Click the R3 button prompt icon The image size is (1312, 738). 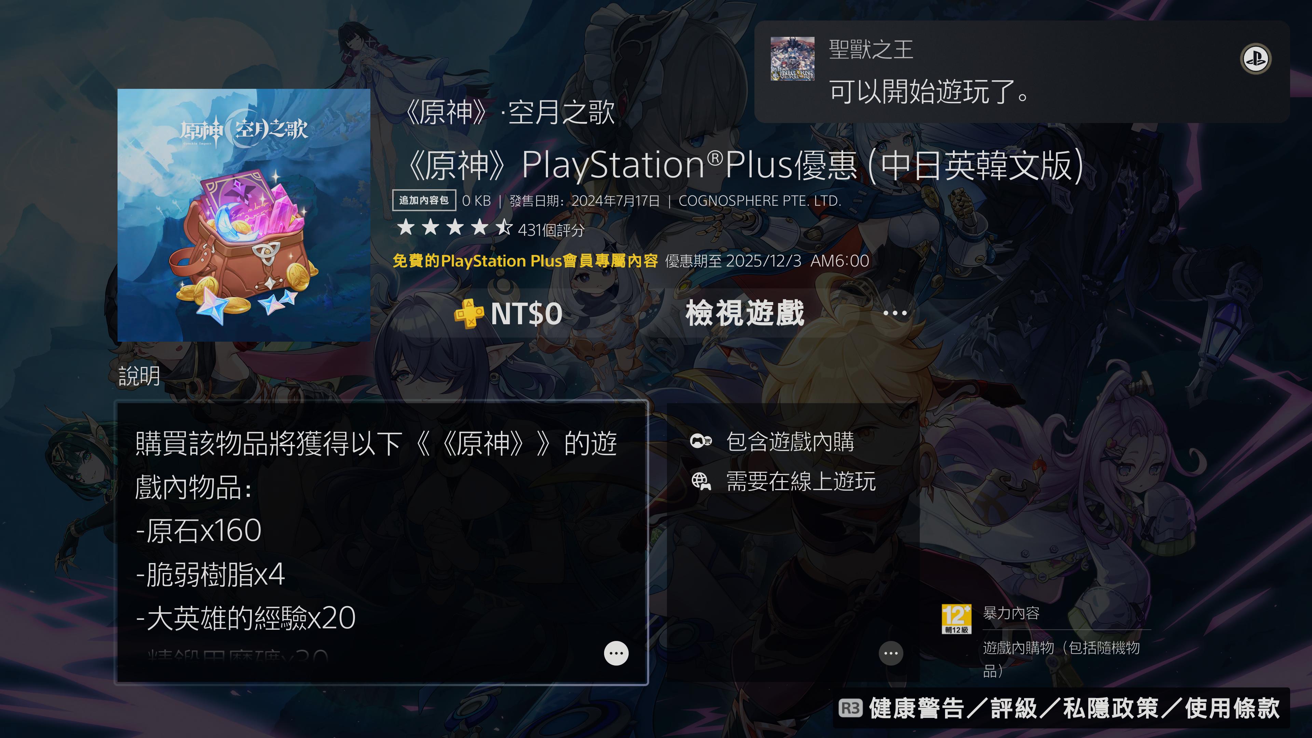(850, 708)
